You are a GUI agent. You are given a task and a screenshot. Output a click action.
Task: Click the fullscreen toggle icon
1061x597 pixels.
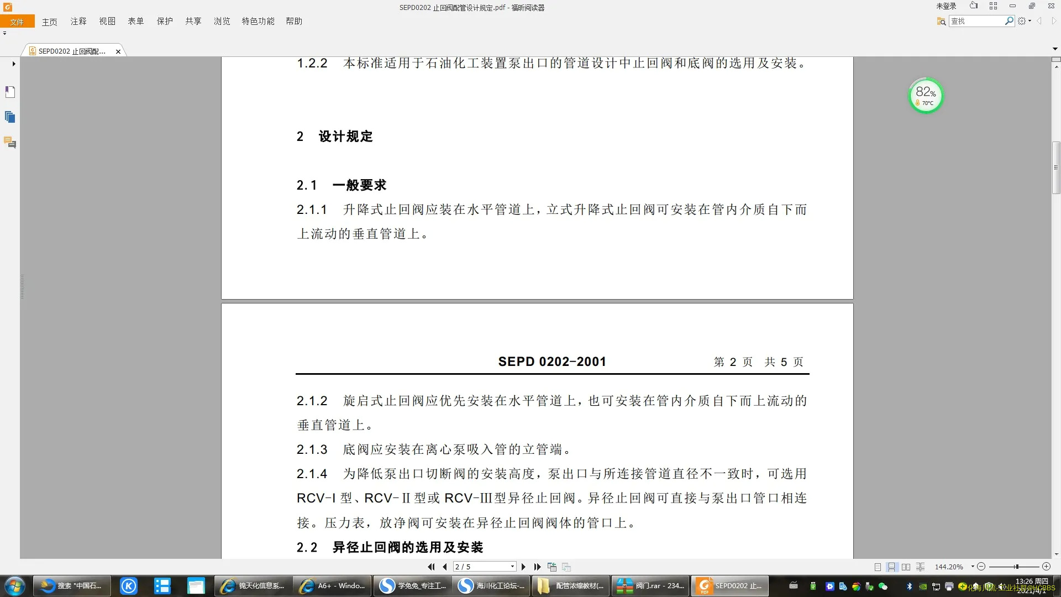pos(993,6)
